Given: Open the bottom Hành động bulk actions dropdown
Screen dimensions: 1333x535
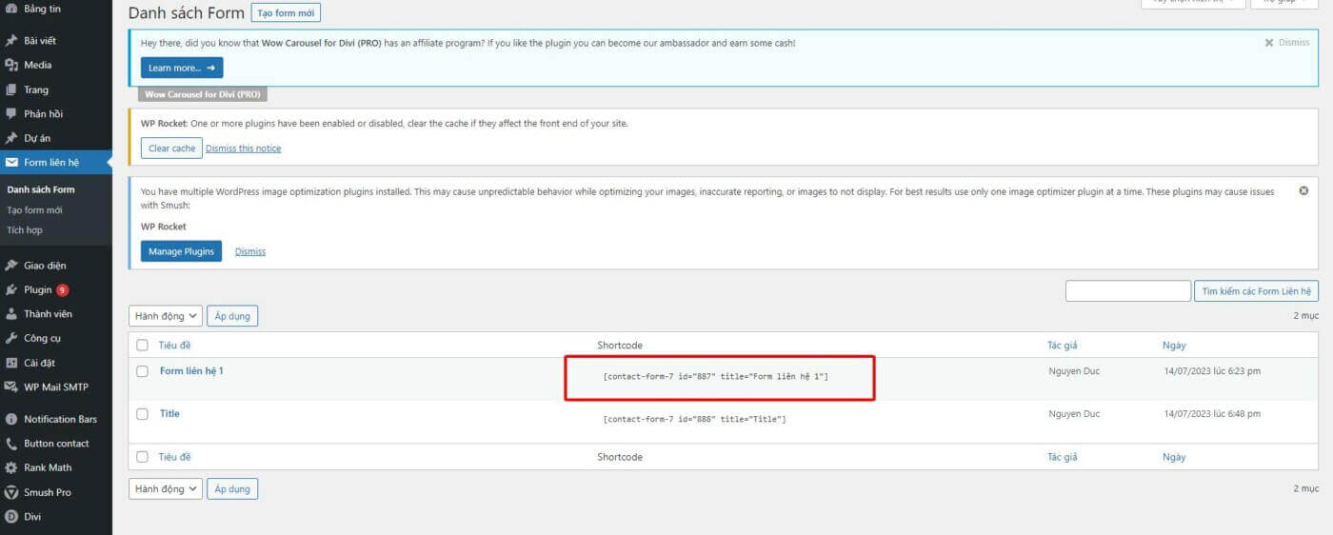Looking at the screenshot, I should [166, 489].
